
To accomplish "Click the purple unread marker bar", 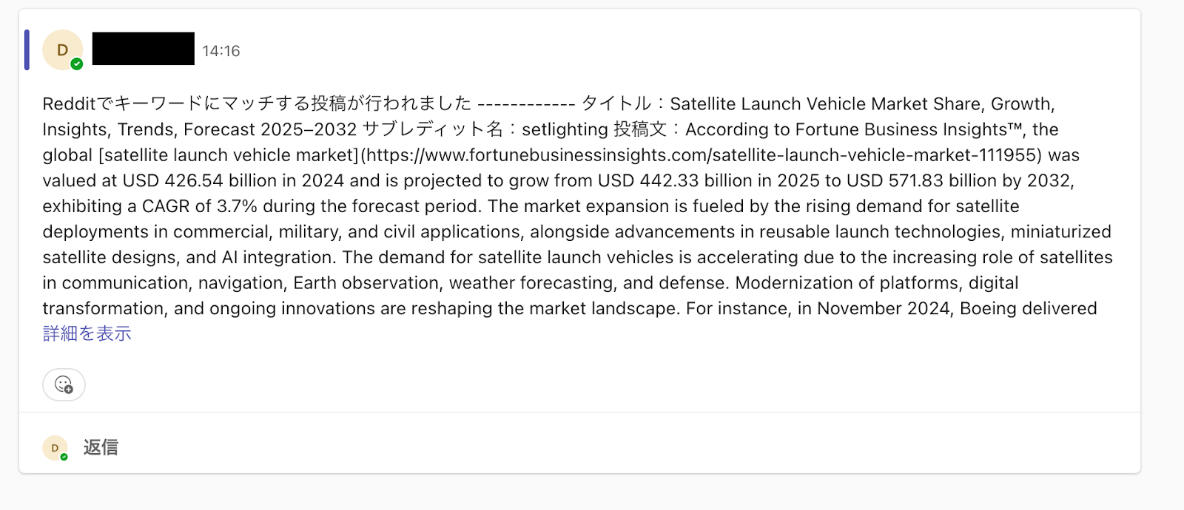I will coord(27,50).
